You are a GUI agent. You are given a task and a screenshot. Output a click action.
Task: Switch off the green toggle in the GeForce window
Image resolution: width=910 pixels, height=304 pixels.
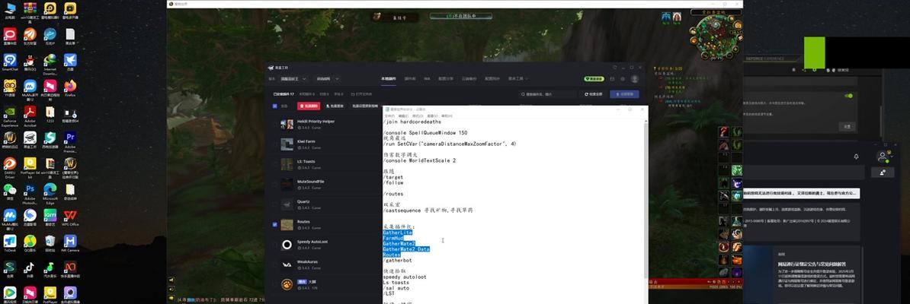tap(848, 96)
